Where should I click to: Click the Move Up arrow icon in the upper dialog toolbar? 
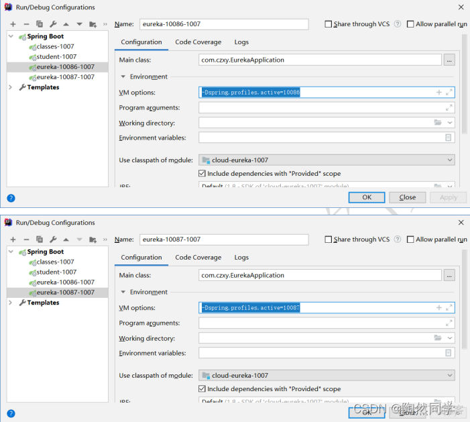pos(66,24)
